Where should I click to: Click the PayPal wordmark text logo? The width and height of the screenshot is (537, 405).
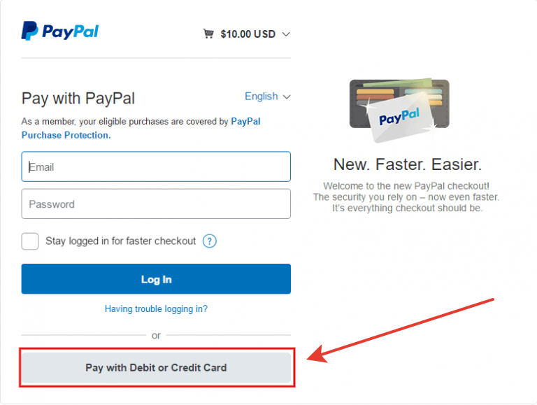click(x=70, y=31)
